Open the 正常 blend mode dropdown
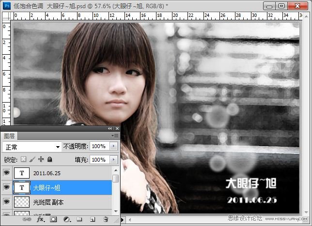This screenshot has width=312, height=226. point(32,147)
